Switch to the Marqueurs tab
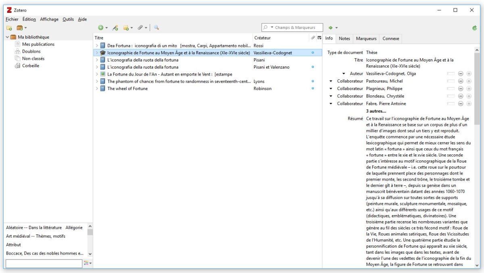This screenshot has height=273, width=484. pos(366,38)
